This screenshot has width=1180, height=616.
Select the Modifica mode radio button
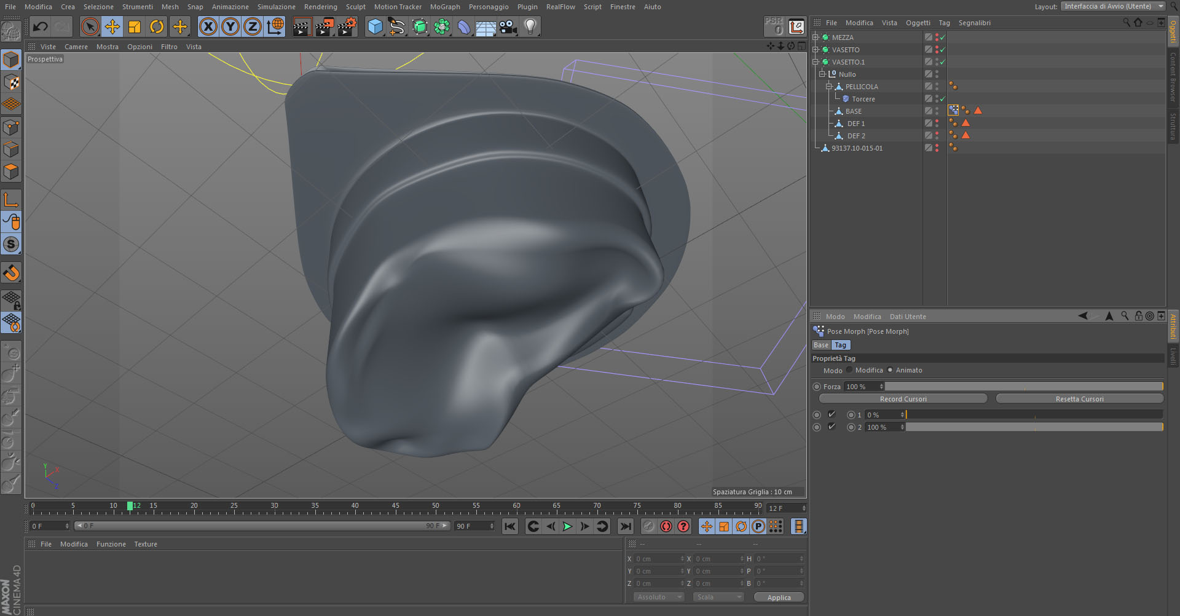tap(849, 370)
